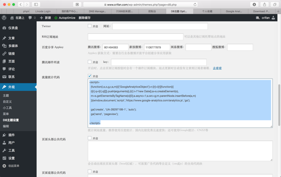Viewport: 281px width, 177px height.
Task: Open 小工具 widgets submenu item
Action: (x=7, y=108)
